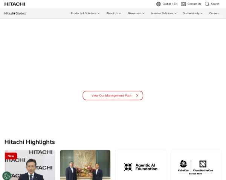Open the About Us menu

pyautogui.click(x=112, y=13)
